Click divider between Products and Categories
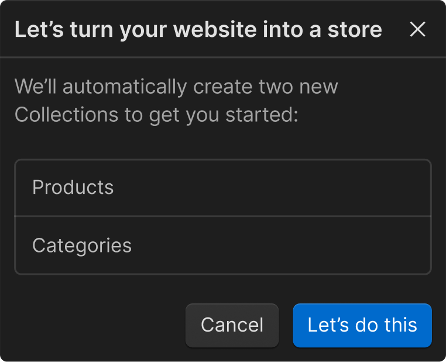446x362 pixels. 222,216
